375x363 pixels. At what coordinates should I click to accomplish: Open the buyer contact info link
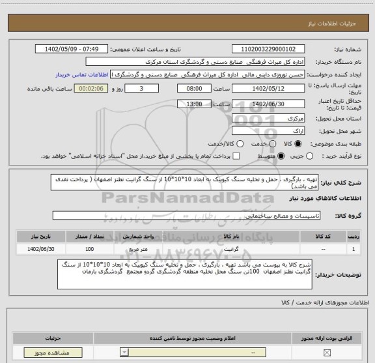point(82,75)
